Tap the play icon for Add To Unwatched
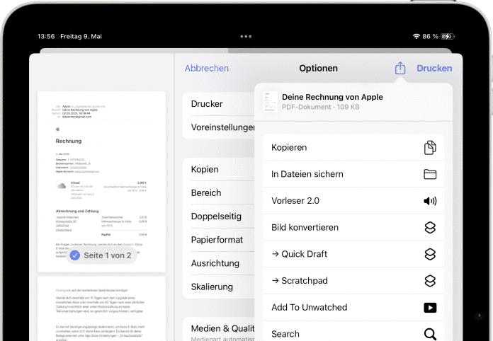Viewport: 493px width, 341px height. (x=430, y=308)
